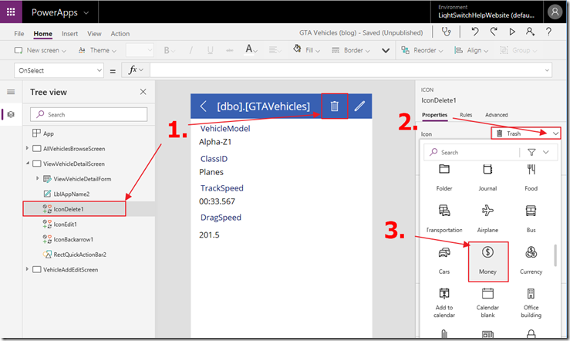Click the trash delete icon in app header
The image size is (570, 341).
coord(335,106)
